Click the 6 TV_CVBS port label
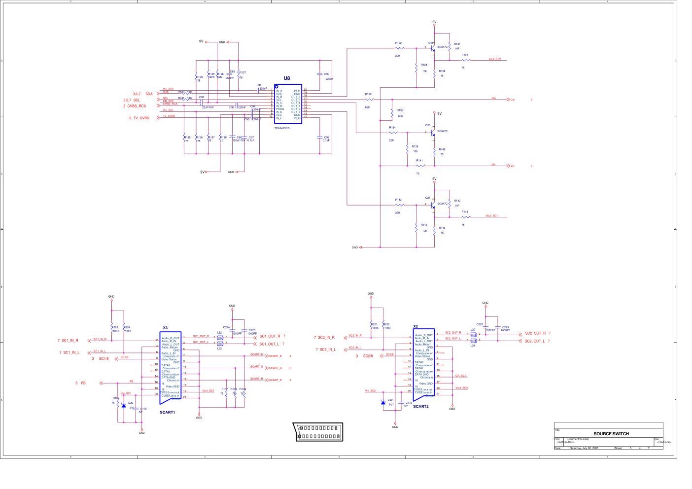Image resolution: width=692 pixels, height=489 pixels. tap(139, 118)
